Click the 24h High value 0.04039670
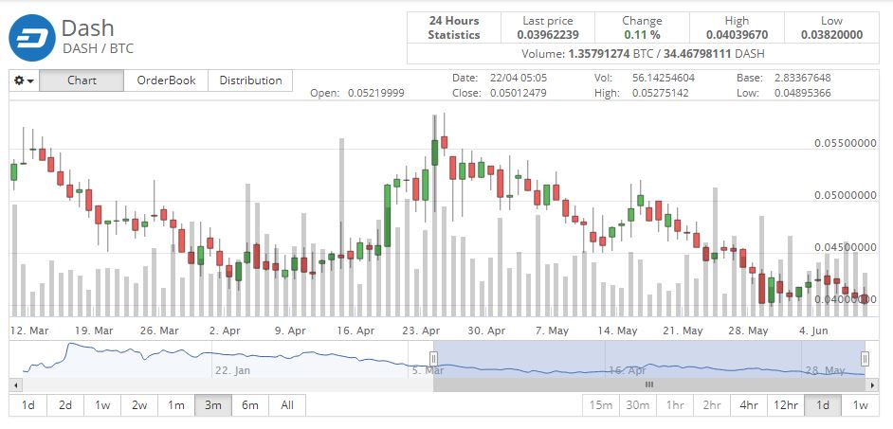 tap(737, 35)
